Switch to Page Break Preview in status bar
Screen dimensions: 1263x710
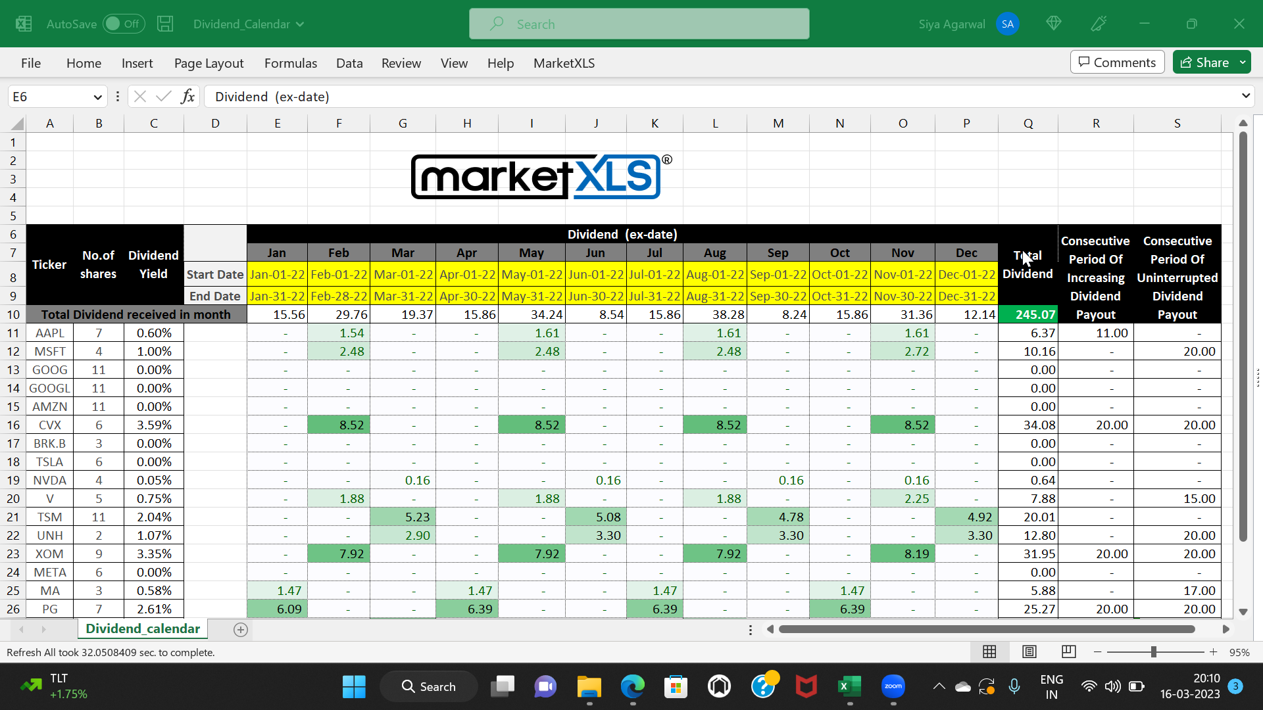(1069, 651)
